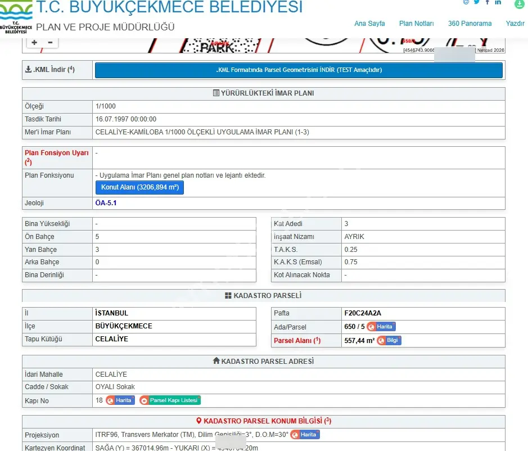
Task: Open Harita button next to Kapı No 18
Action: point(120,400)
